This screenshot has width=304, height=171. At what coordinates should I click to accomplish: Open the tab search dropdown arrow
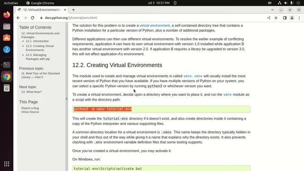point(272,9)
